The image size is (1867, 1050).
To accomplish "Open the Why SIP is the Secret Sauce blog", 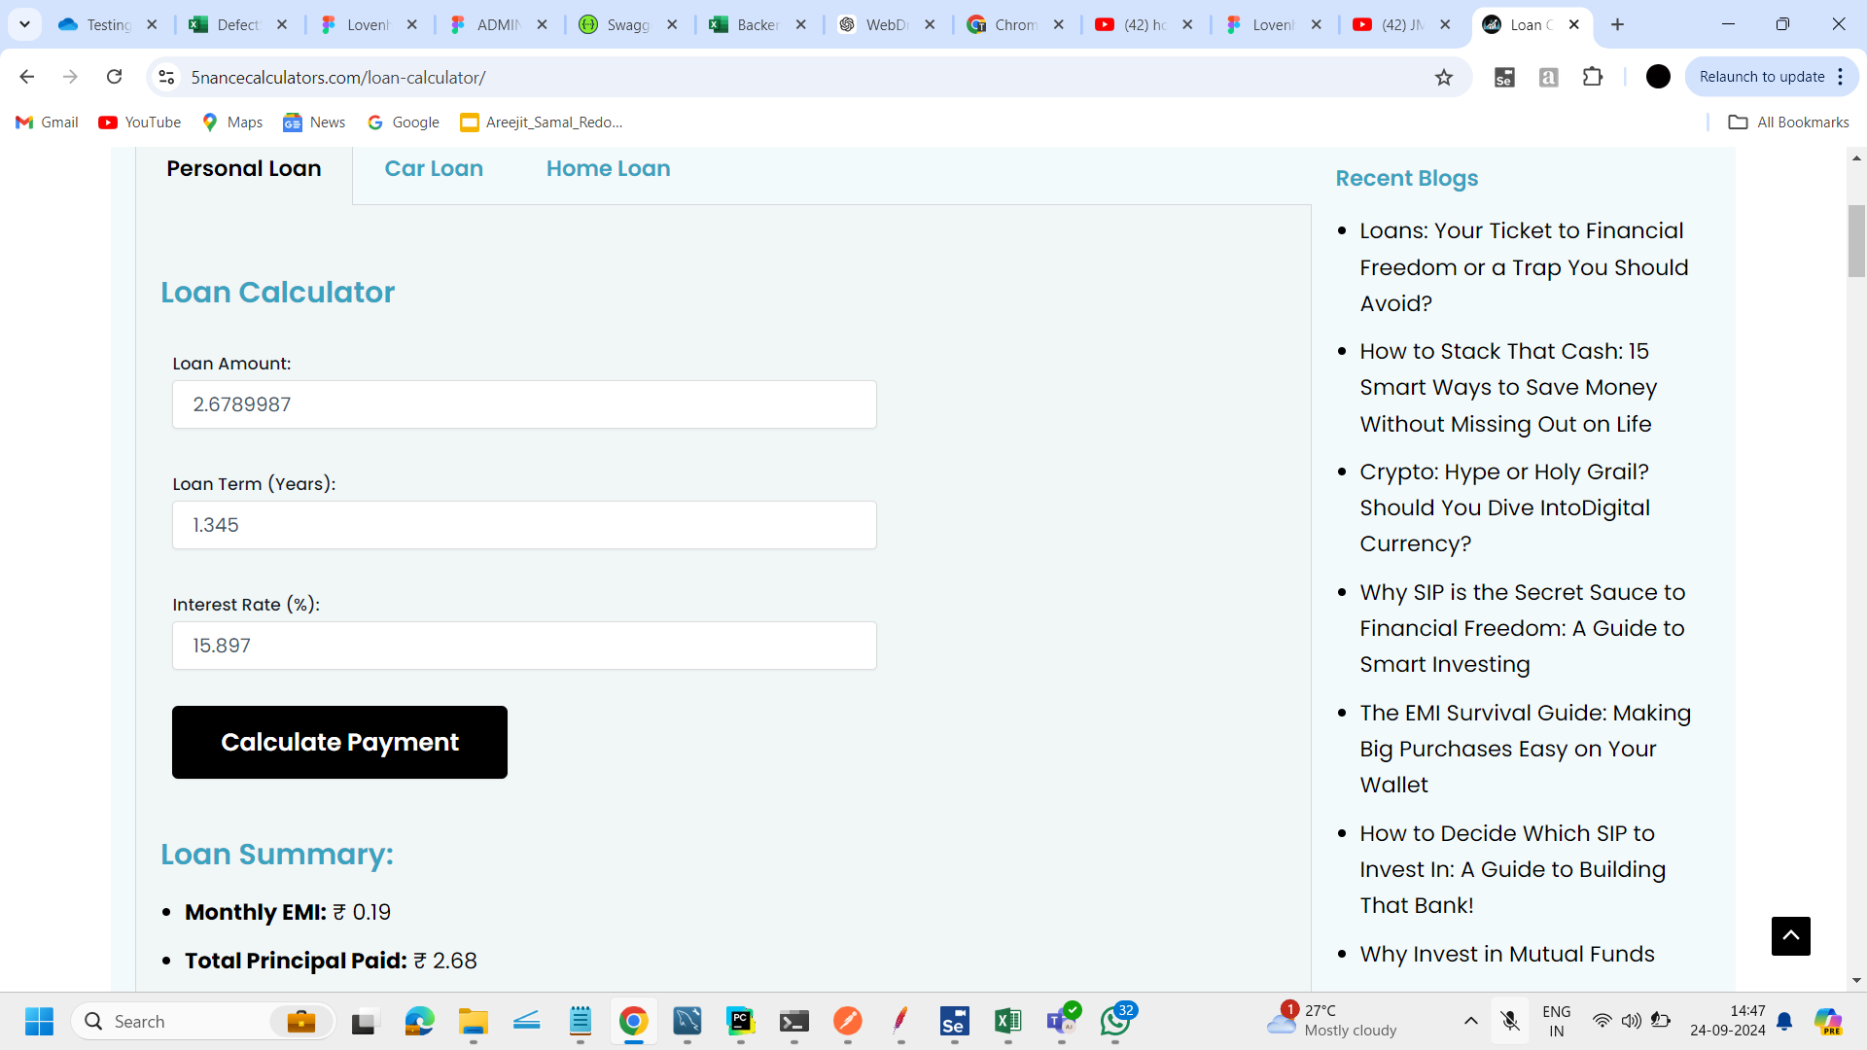I will 1523,628.
